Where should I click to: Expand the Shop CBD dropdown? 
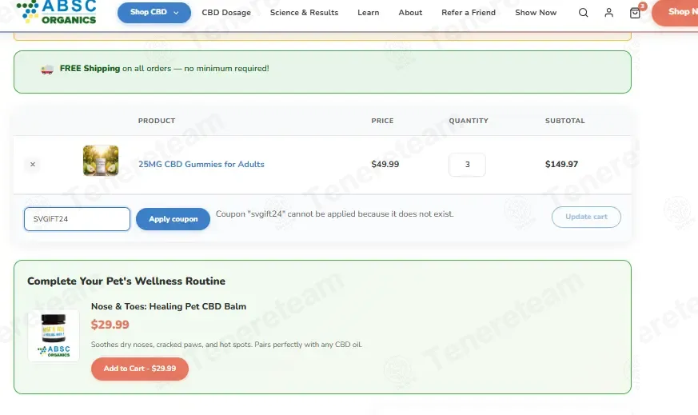(154, 13)
